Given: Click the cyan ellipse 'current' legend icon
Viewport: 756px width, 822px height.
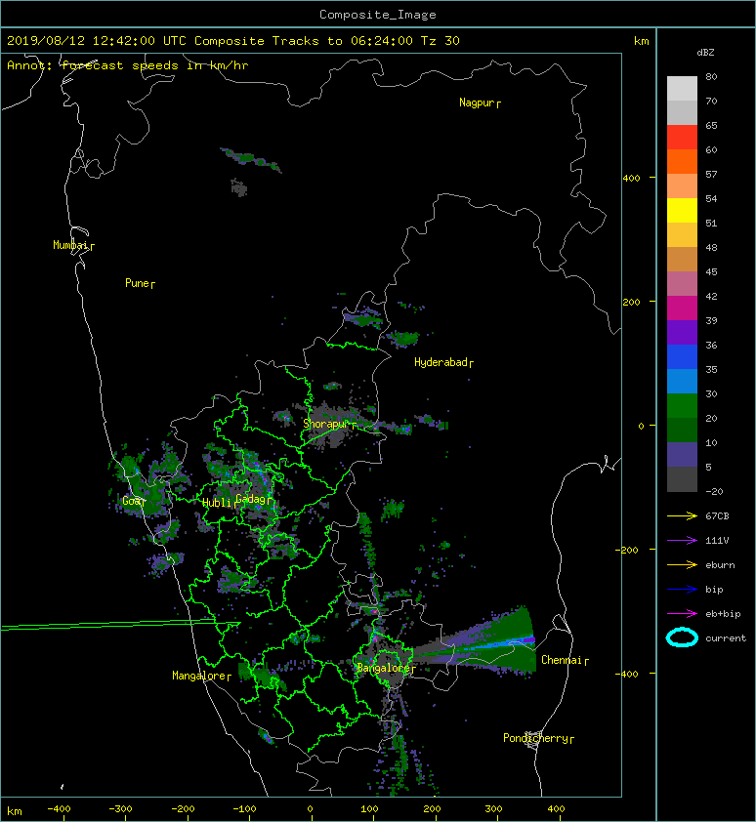Looking at the screenshot, I should click(x=682, y=638).
